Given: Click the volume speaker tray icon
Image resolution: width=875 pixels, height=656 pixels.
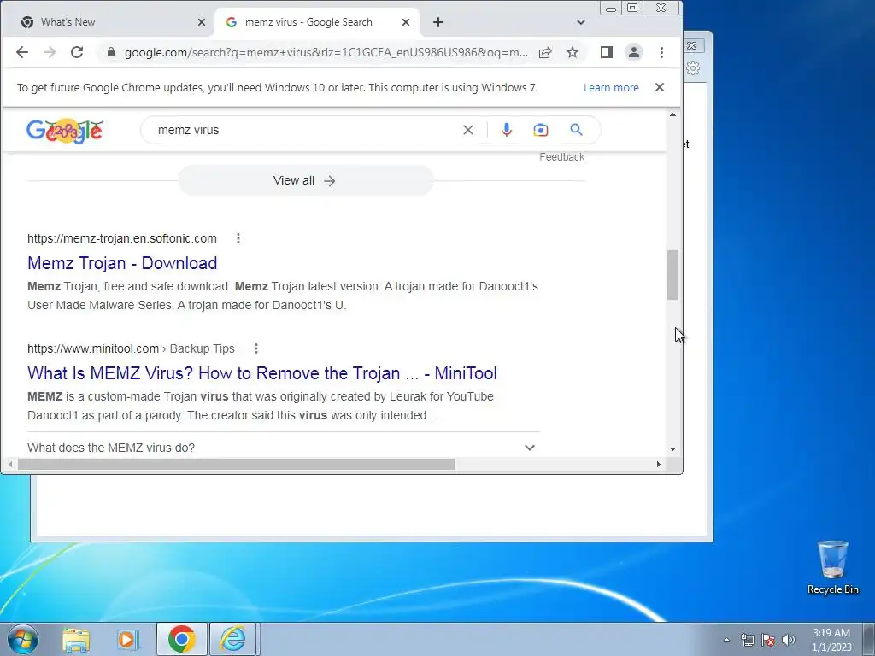Looking at the screenshot, I should pyautogui.click(x=788, y=640).
